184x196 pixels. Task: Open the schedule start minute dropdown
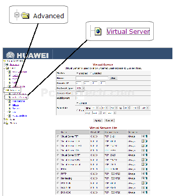pos(105,108)
